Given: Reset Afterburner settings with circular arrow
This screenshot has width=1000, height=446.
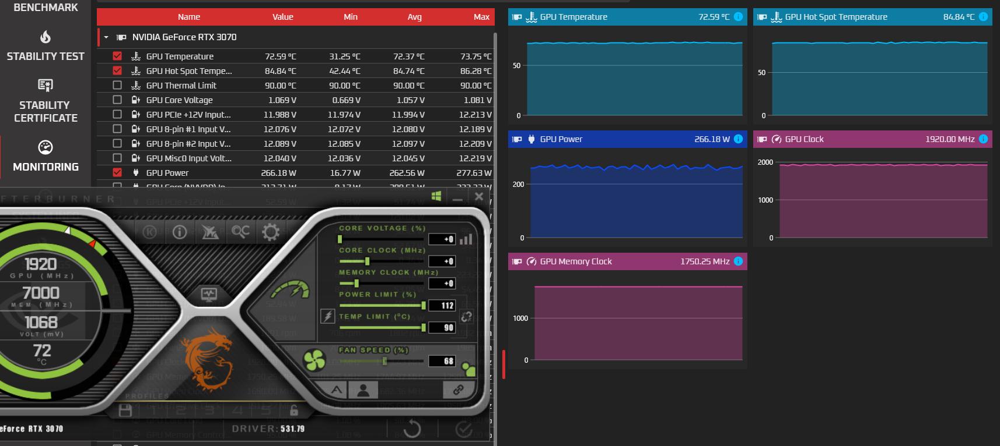Looking at the screenshot, I should 412,429.
